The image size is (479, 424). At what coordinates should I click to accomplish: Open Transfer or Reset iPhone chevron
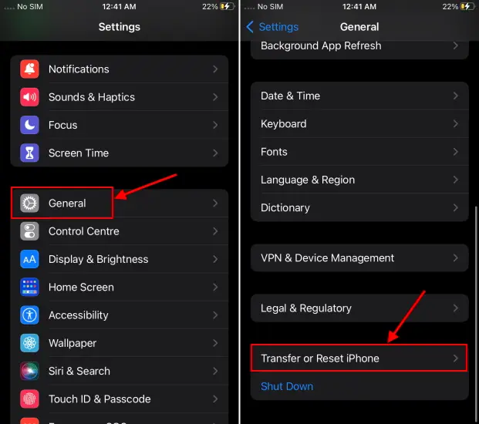coord(456,358)
